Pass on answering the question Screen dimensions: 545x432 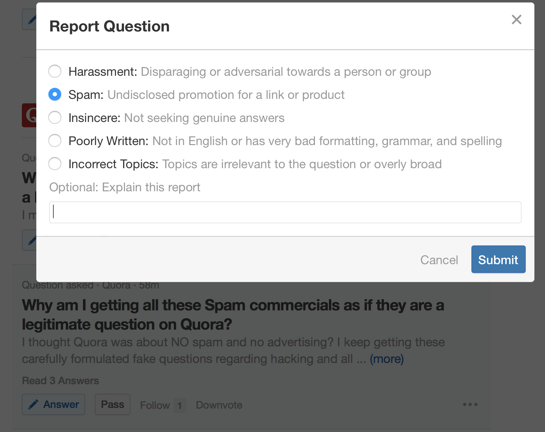pos(112,404)
